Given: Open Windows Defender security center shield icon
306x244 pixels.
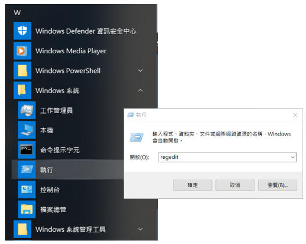Looking at the screenshot, I should pyautogui.click(x=22, y=31).
